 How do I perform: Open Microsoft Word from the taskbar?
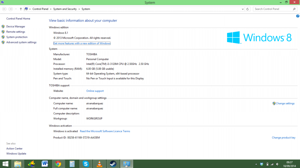click(45, 164)
